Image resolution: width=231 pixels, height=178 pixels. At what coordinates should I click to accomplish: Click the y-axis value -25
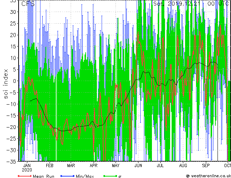[12, 138]
